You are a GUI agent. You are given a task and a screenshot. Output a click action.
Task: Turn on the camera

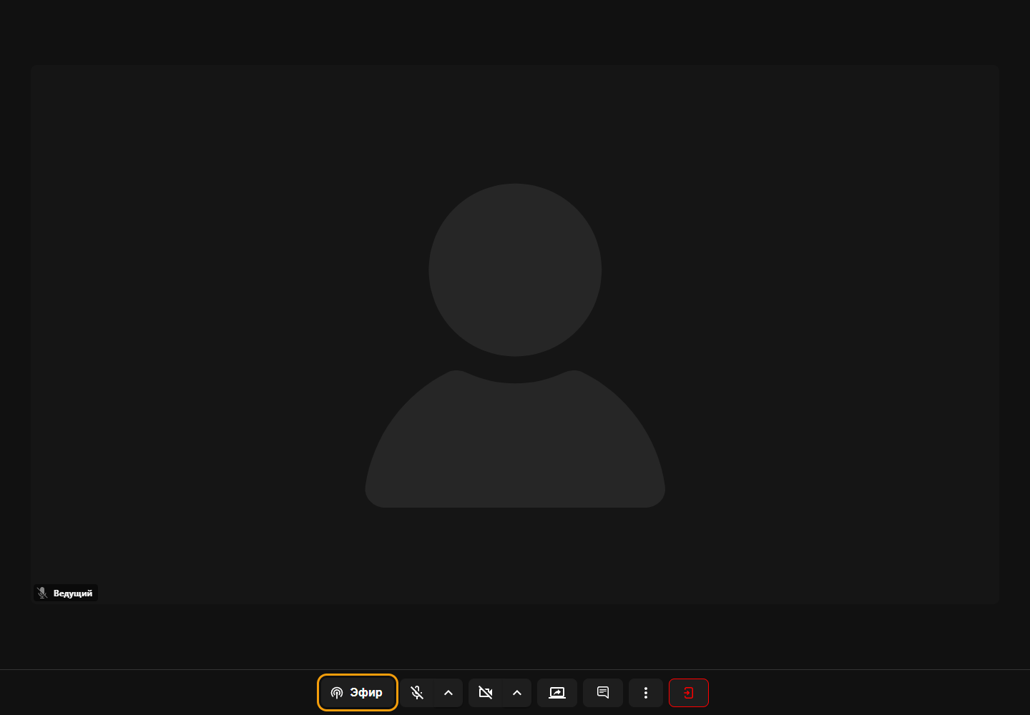click(486, 693)
